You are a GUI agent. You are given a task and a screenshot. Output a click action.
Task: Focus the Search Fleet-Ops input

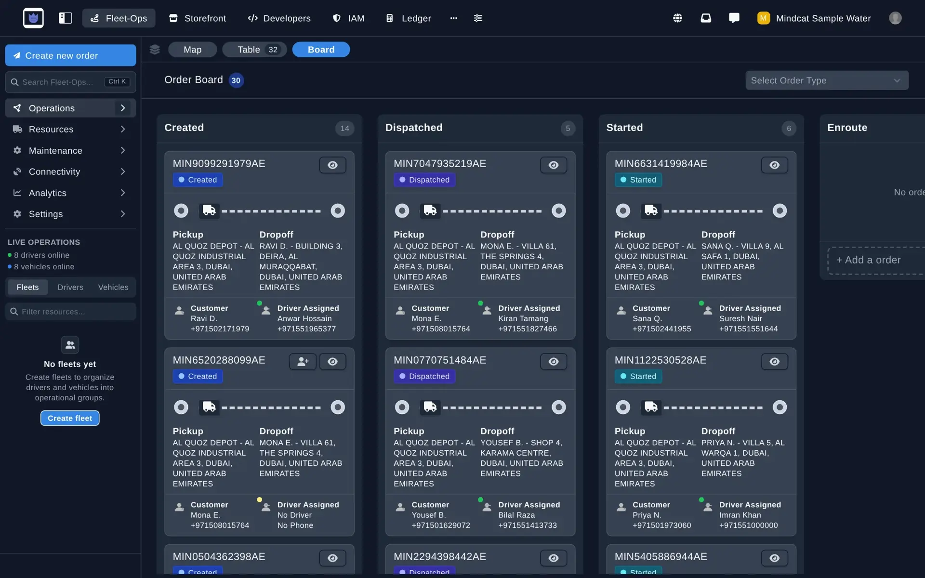[x=70, y=82]
